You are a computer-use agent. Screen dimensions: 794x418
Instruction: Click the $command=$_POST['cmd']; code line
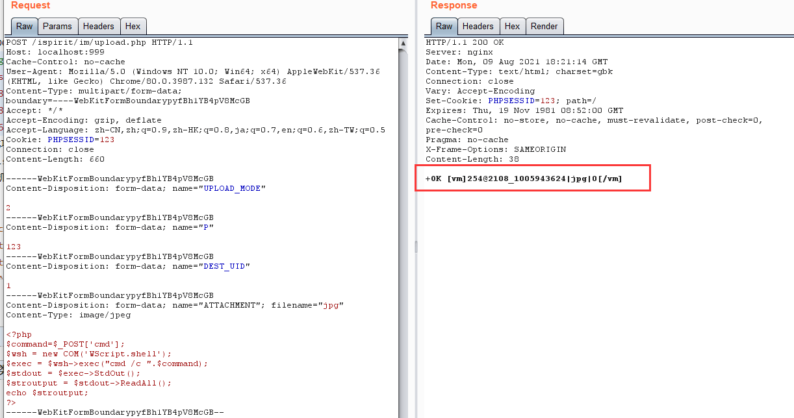click(x=66, y=344)
